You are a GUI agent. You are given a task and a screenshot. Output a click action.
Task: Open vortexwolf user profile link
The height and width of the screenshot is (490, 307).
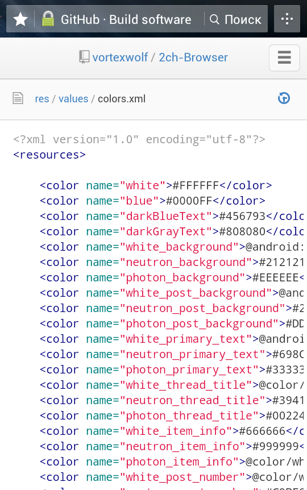pyautogui.click(x=120, y=57)
